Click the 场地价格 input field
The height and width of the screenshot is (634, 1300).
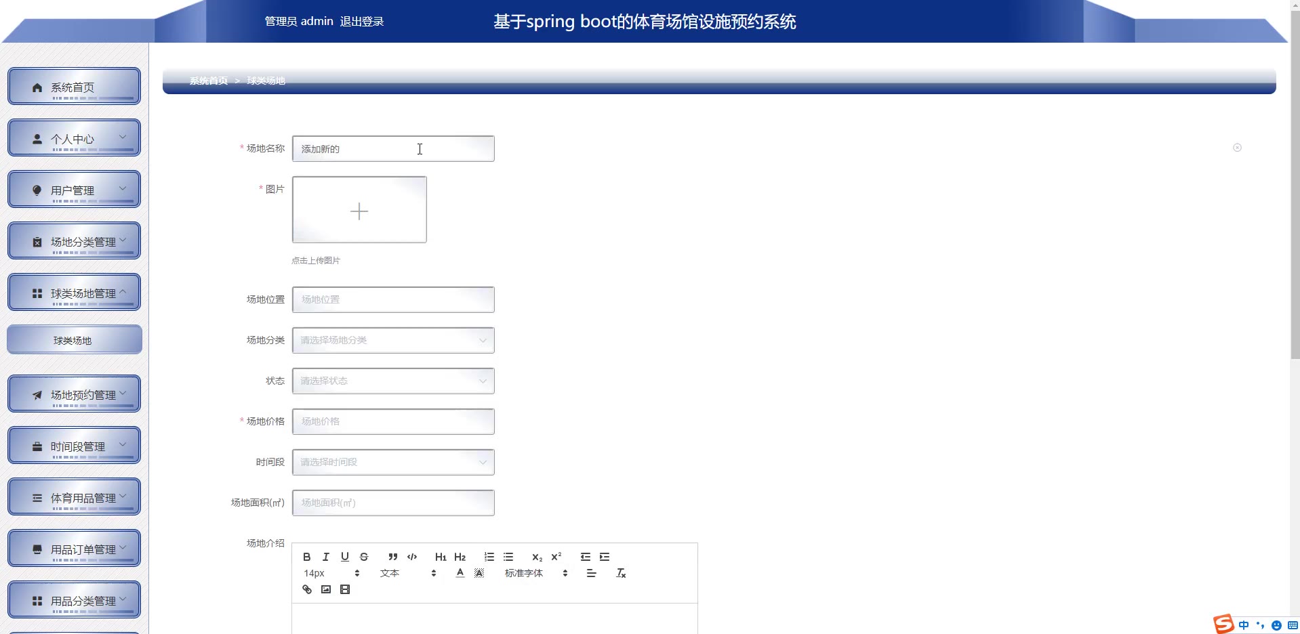(x=393, y=421)
